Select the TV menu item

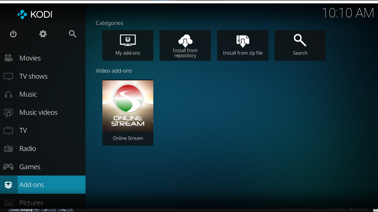(43, 130)
